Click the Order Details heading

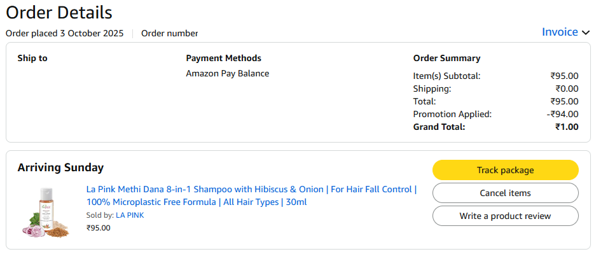click(x=59, y=12)
